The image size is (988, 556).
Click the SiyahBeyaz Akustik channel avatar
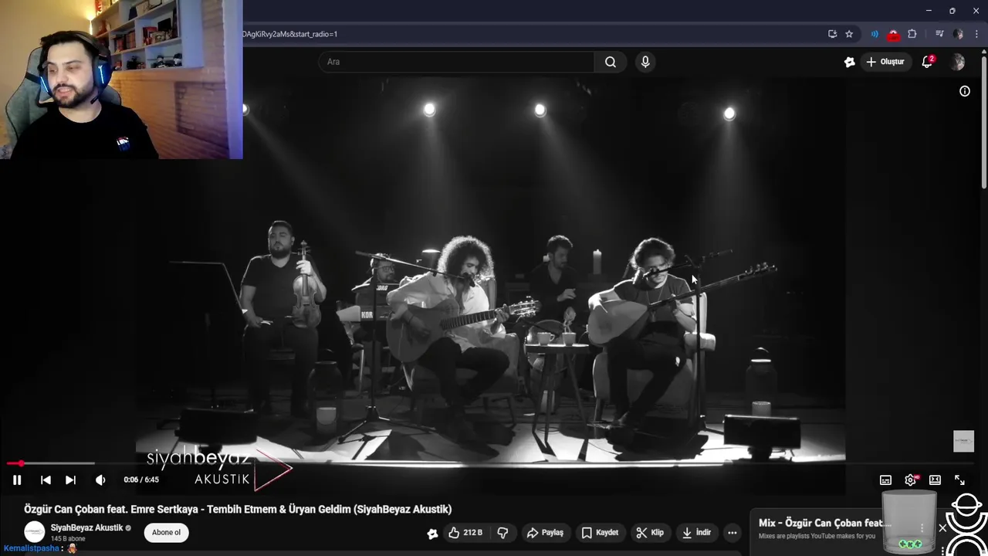click(x=35, y=532)
